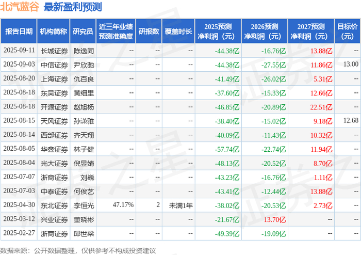
Task: Click the 开源证券 institution cell
Action: (x=54, y=107)
